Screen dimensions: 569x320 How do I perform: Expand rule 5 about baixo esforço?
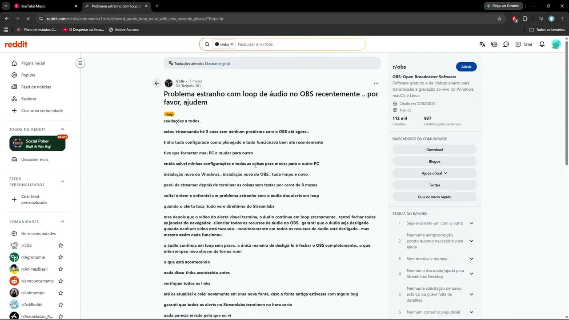tap(471, 294)
